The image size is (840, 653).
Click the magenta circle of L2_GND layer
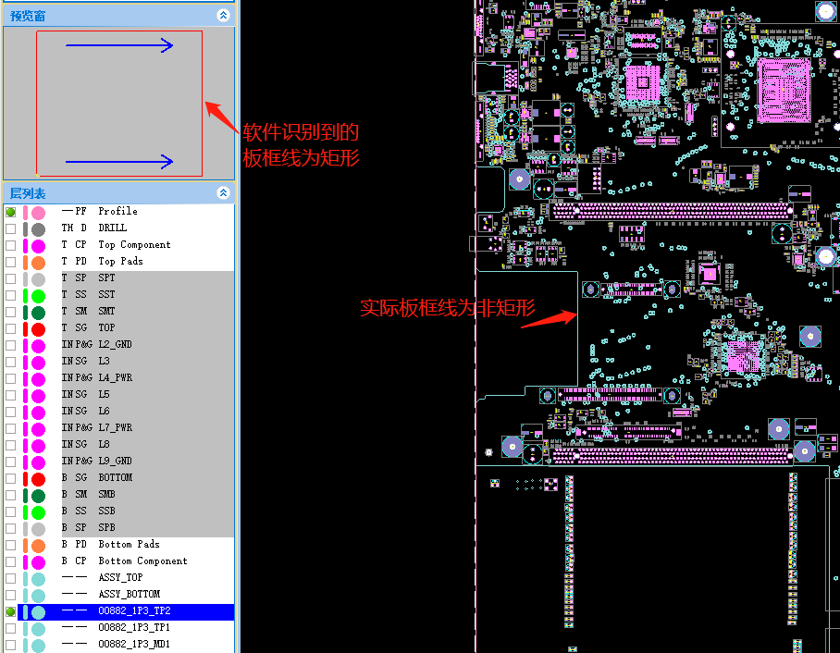tap(38, 346)
